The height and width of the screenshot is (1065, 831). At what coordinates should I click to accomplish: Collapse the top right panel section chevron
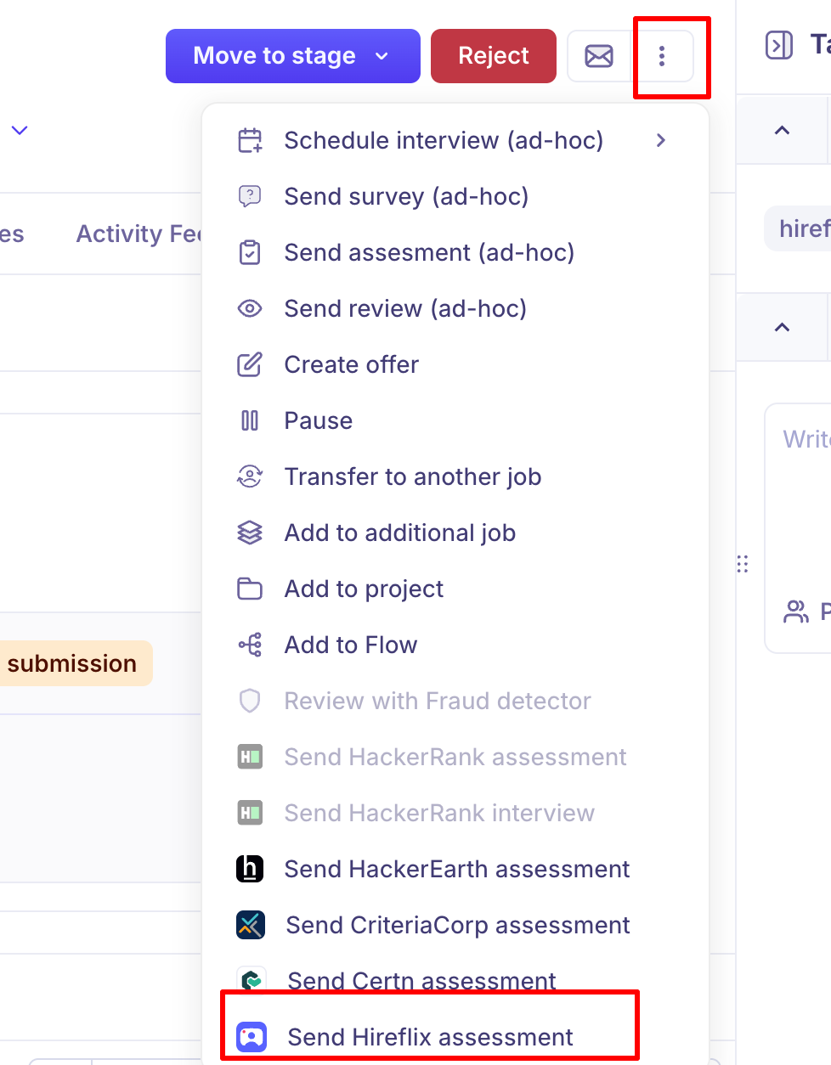(783, 130)
